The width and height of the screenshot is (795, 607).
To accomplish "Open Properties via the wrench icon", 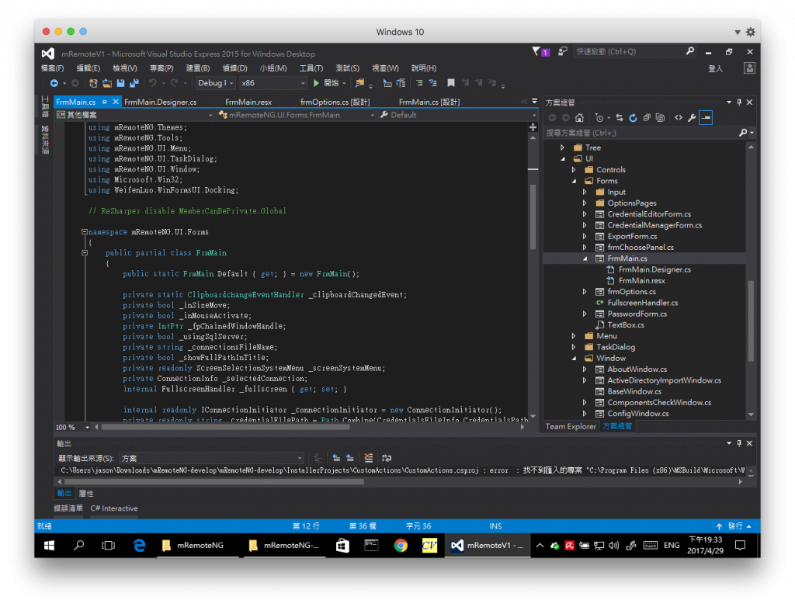I will pos(692,118).
